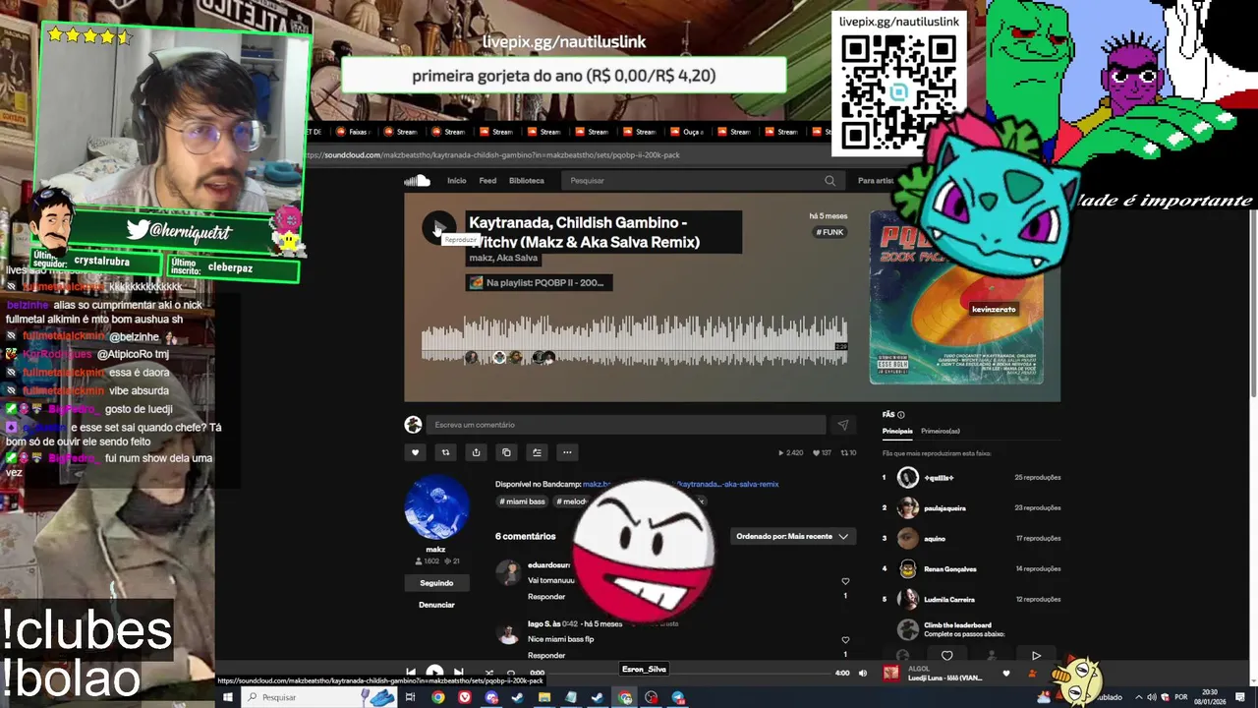The image size is (1258, 708).
Task: Open the aquino fan profile
Action: point(935,539)
